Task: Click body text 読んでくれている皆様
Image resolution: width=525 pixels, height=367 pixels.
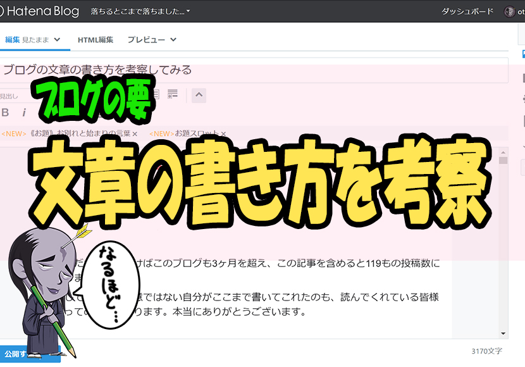Action: pyautogui.click(x=390, y=297)
